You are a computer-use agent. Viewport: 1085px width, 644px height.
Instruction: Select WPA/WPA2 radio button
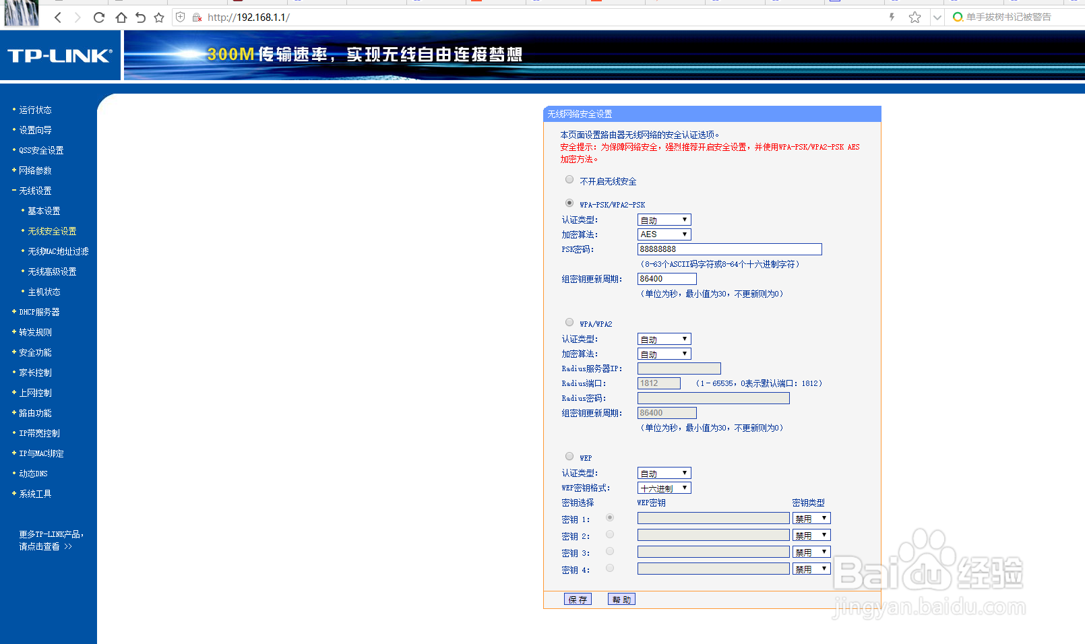point(569,322)
